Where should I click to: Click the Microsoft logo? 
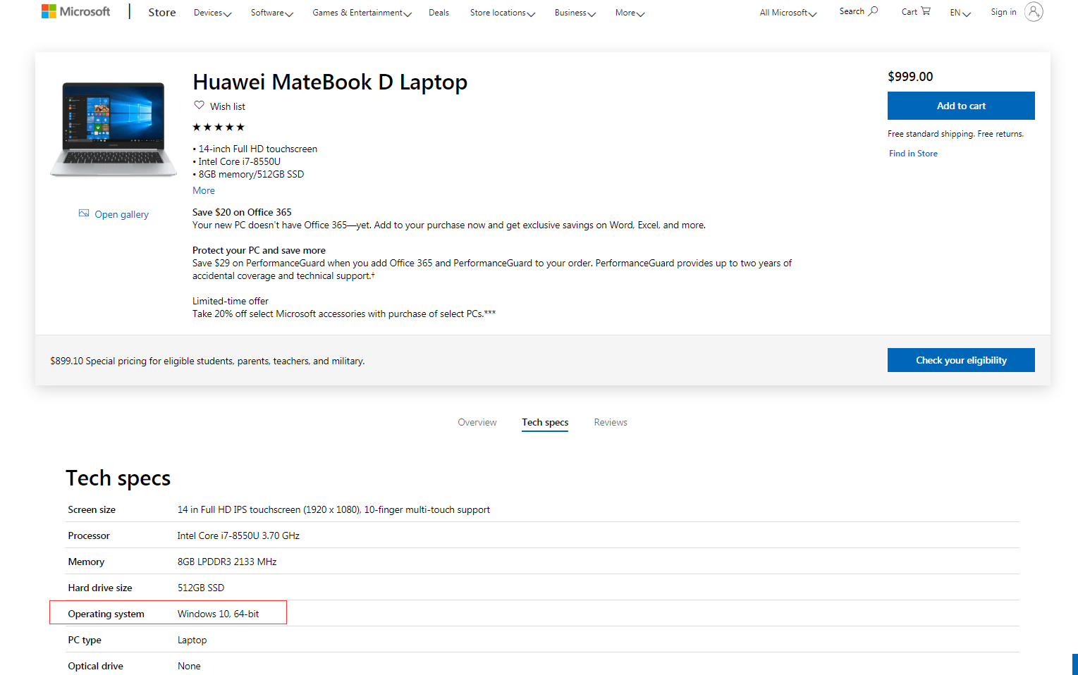tap(76, 11)
